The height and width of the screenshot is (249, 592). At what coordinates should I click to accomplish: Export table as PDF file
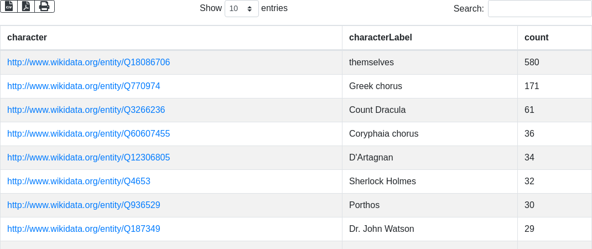coord(26,6)
